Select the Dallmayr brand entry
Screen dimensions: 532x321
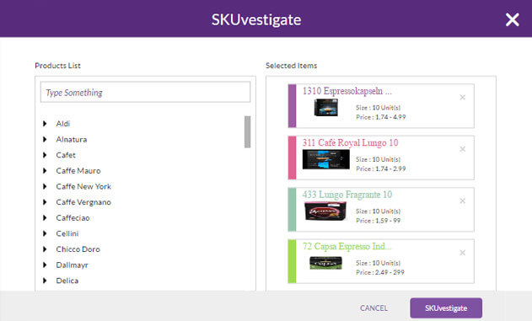tap(72, 265)
